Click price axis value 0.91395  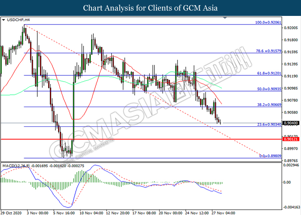[291, 64]
